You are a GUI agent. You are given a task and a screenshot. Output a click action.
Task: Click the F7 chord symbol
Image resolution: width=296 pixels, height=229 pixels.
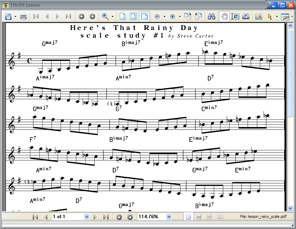pyautogui.click(x=33, y=139)
